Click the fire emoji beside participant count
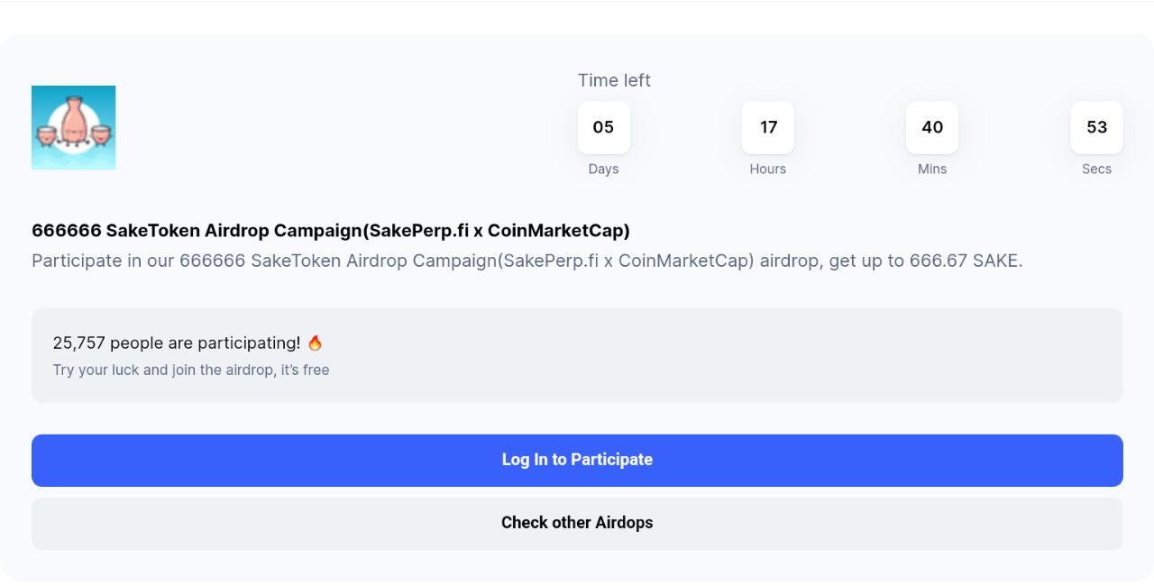1154x586 pixels. (315, 343)
